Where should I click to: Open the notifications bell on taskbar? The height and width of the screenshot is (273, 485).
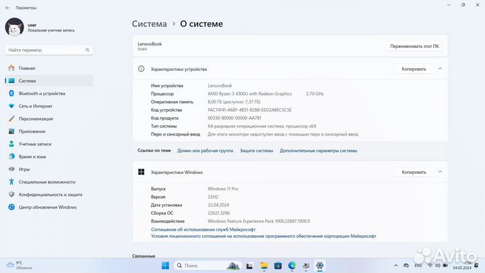(x=477, y=266)
